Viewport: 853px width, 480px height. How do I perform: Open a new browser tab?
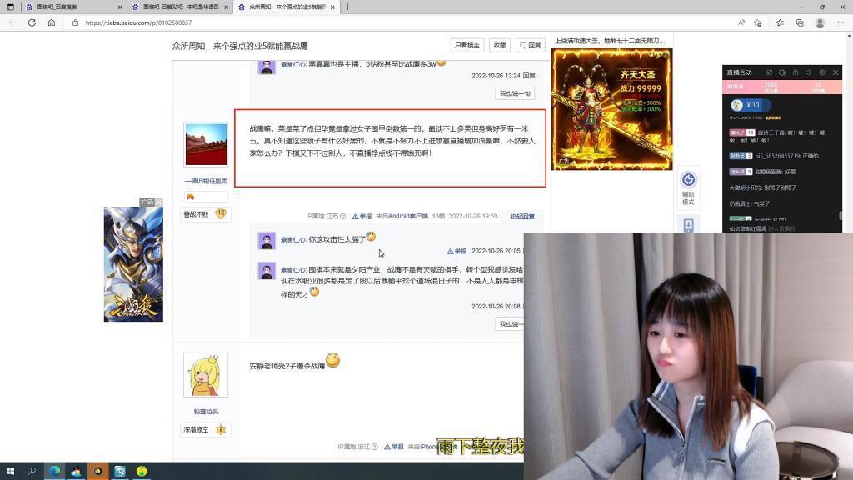click(347, 7)
